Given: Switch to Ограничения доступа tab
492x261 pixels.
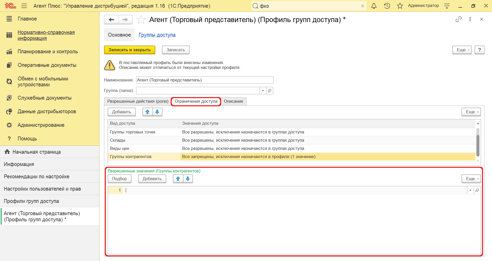Looking at the screenshot, I should pyautogui.click(x=196, y=101).
